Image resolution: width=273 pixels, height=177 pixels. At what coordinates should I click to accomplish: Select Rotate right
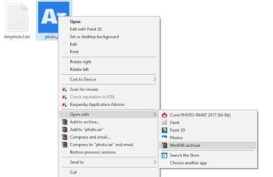click(109, 62)
